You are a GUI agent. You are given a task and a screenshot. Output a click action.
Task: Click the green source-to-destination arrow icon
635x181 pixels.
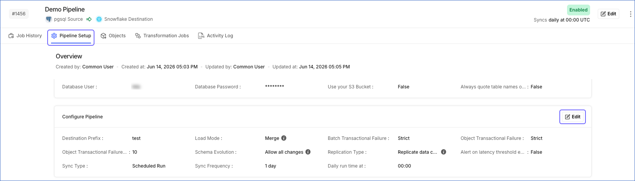tap(89, 19)
